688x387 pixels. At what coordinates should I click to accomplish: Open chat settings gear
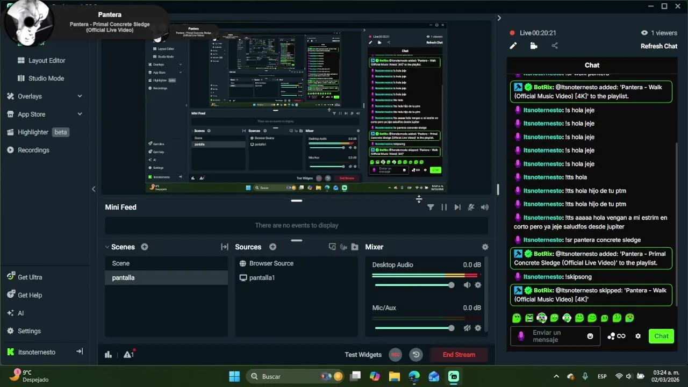tap(638, 336)
